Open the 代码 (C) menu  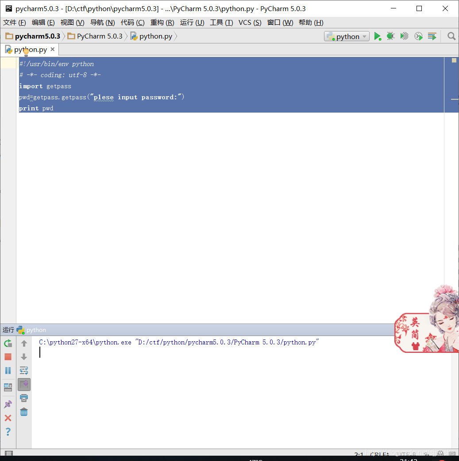click(133, 23)
